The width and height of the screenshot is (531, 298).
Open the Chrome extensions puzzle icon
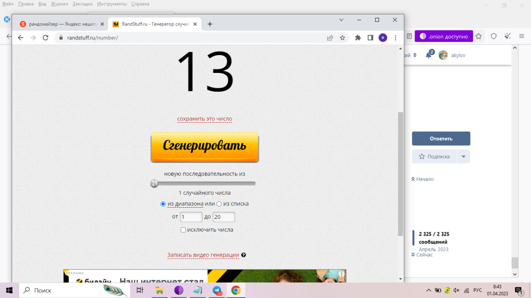tap(358, 38)
